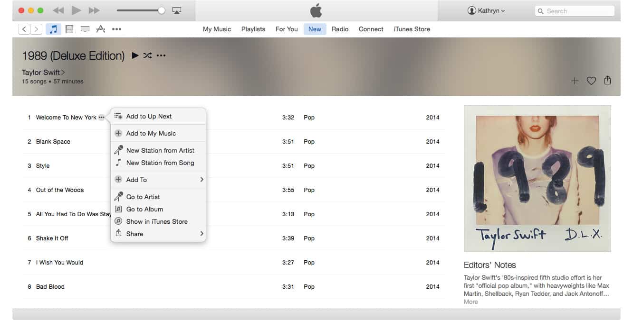
Task: Select the song Bad Blood
Action: coord(50,287)
